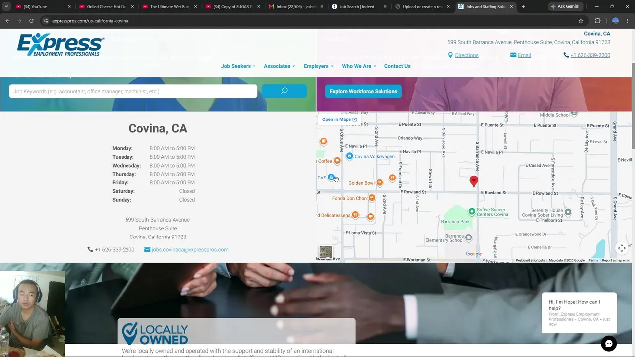Click the red location pin on map
Screen dimensions: 635x357
(474, 181)
